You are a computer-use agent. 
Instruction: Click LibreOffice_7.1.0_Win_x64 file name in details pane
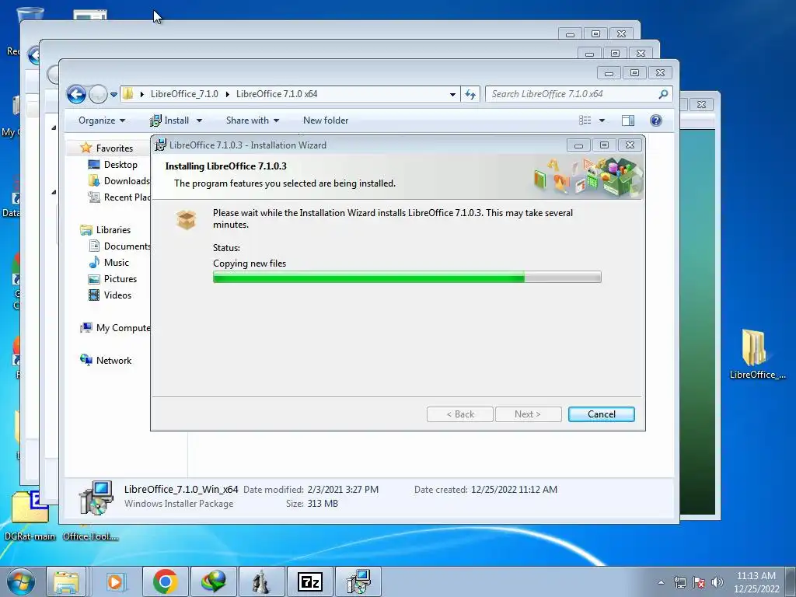[181, 490]
